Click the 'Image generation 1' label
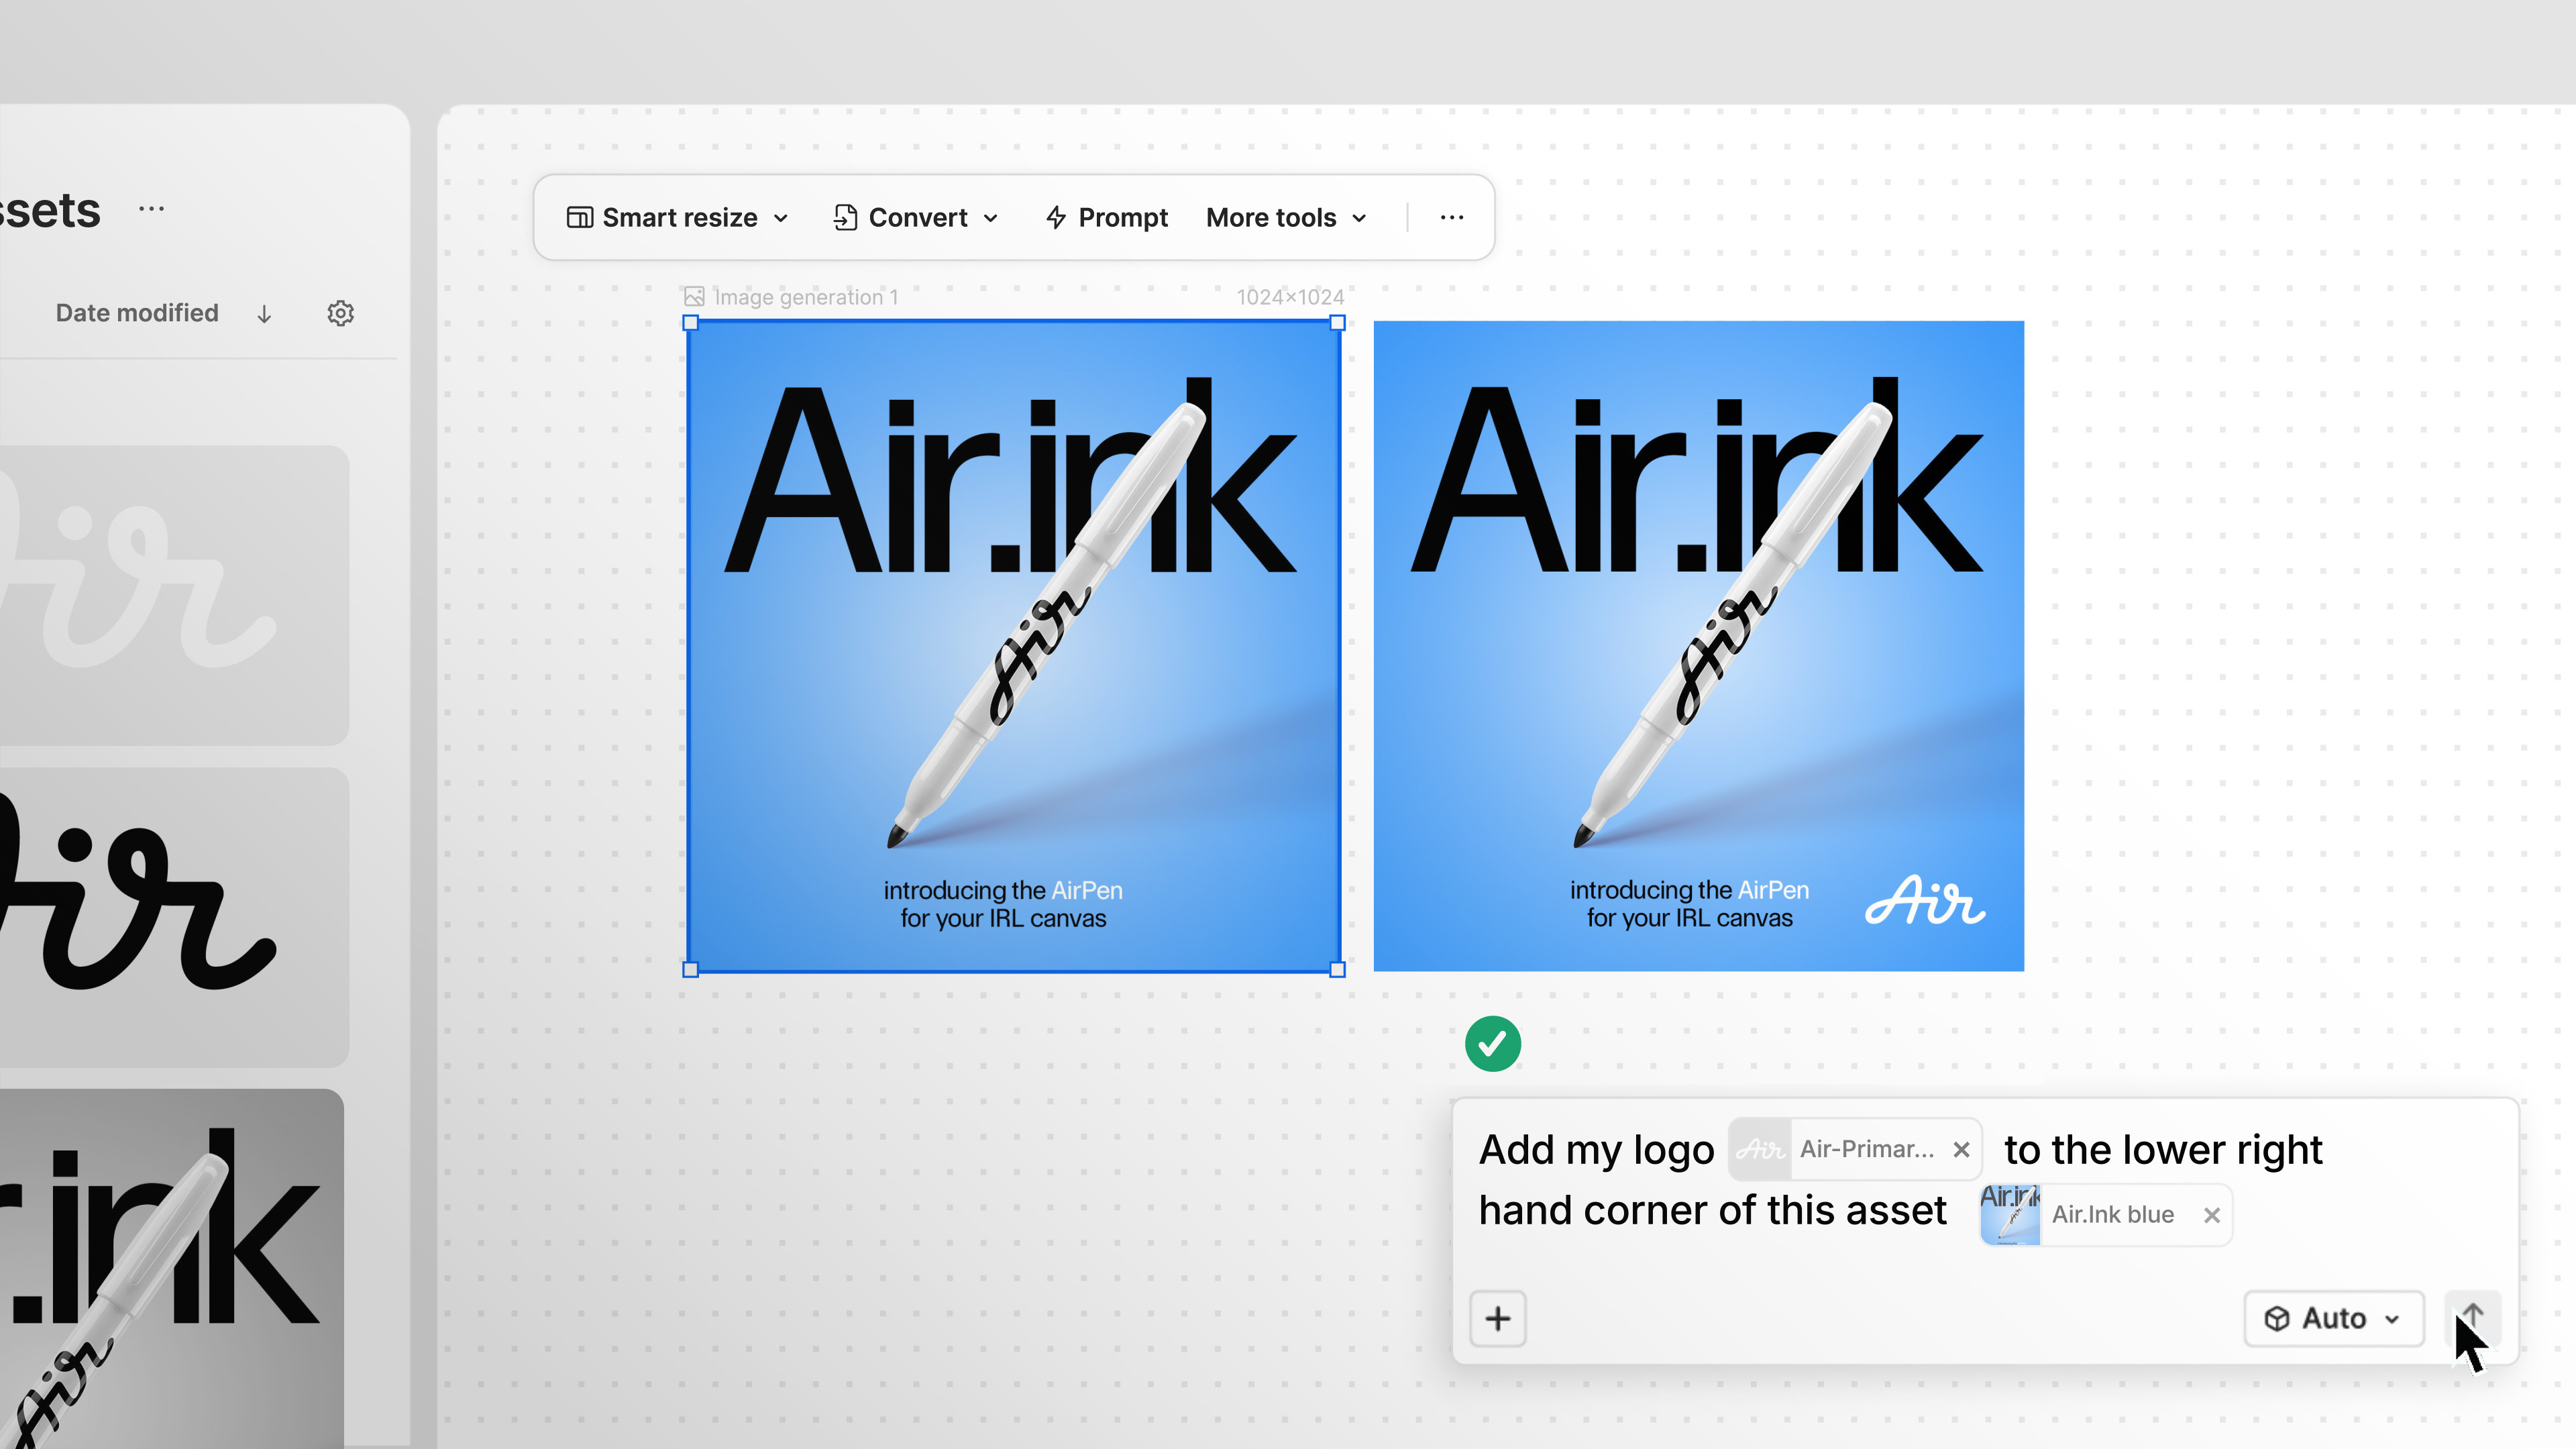The image size is (2576, 1449). [805, 296]
